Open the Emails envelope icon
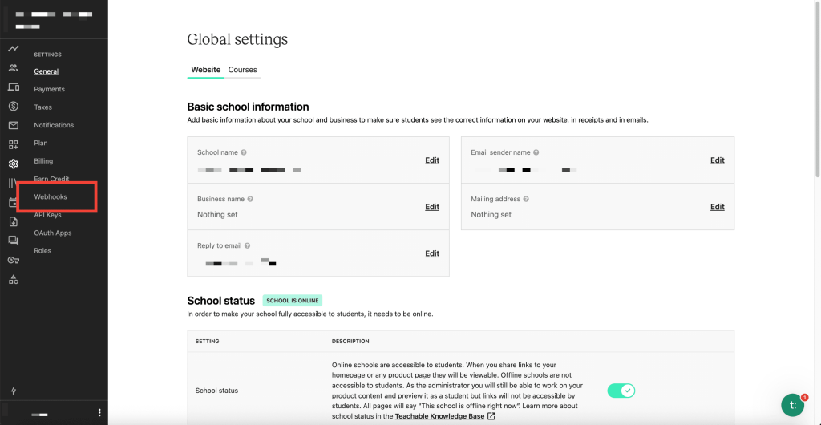Viewport: 821px width, 425px height. pos(13,125)
